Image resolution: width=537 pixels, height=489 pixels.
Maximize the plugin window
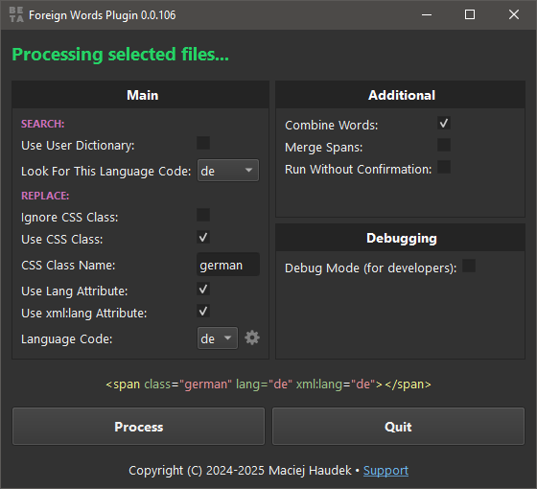tap(470, 14)
